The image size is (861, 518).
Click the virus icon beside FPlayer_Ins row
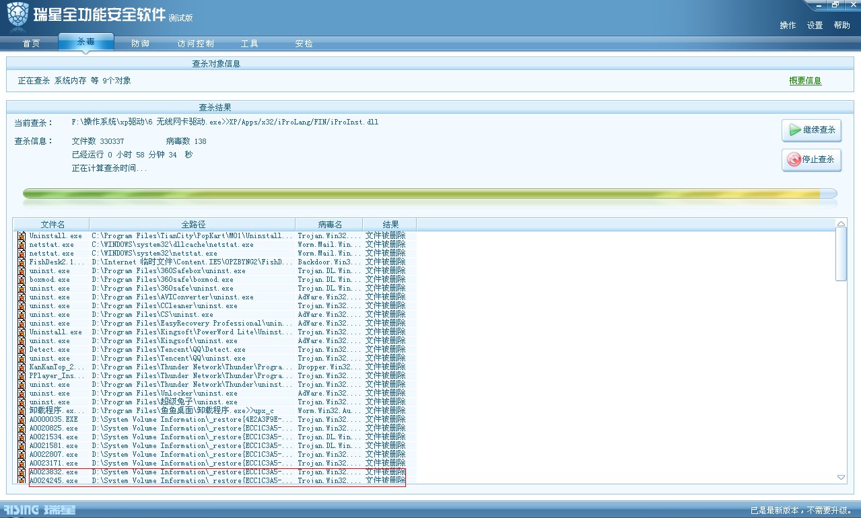tap(22, 376)
